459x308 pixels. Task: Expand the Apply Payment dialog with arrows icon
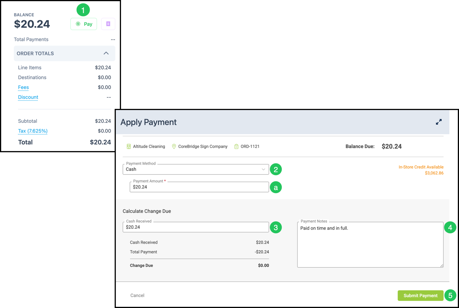(x=439, y=122)
